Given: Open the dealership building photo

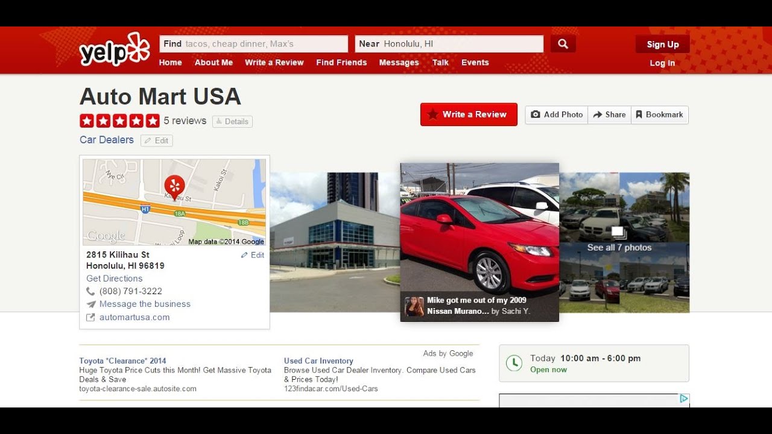Looking at the screenshot, I should [x=335, y=242].
